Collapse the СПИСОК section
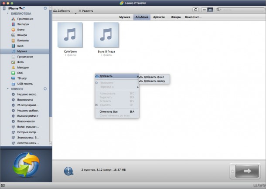This screenshot has height=189, width=266. click(x=8, y=89)
